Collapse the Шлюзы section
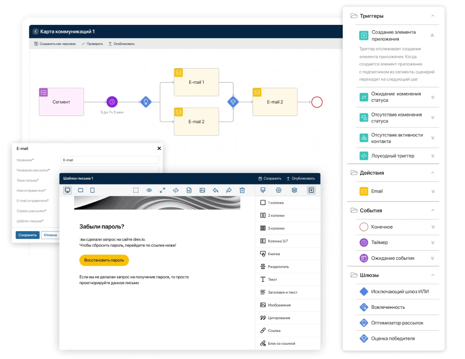The width and height of the screenshot is (465, 359). click(433, 275)
